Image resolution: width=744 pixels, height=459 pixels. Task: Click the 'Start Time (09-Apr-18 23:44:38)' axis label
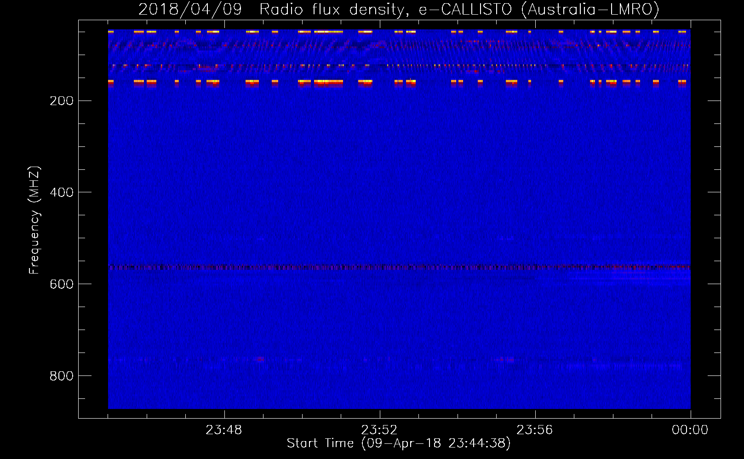(399, 443)
